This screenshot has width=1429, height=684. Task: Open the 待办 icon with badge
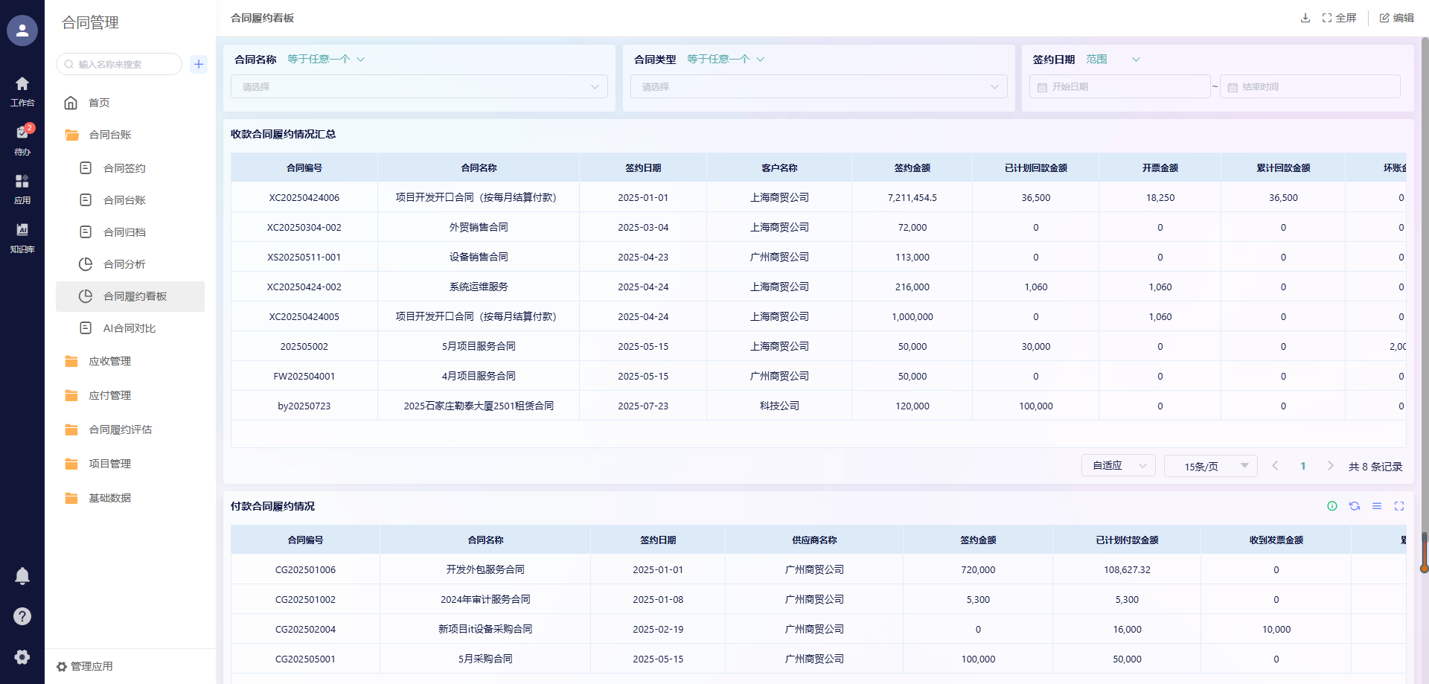[22, 138]
